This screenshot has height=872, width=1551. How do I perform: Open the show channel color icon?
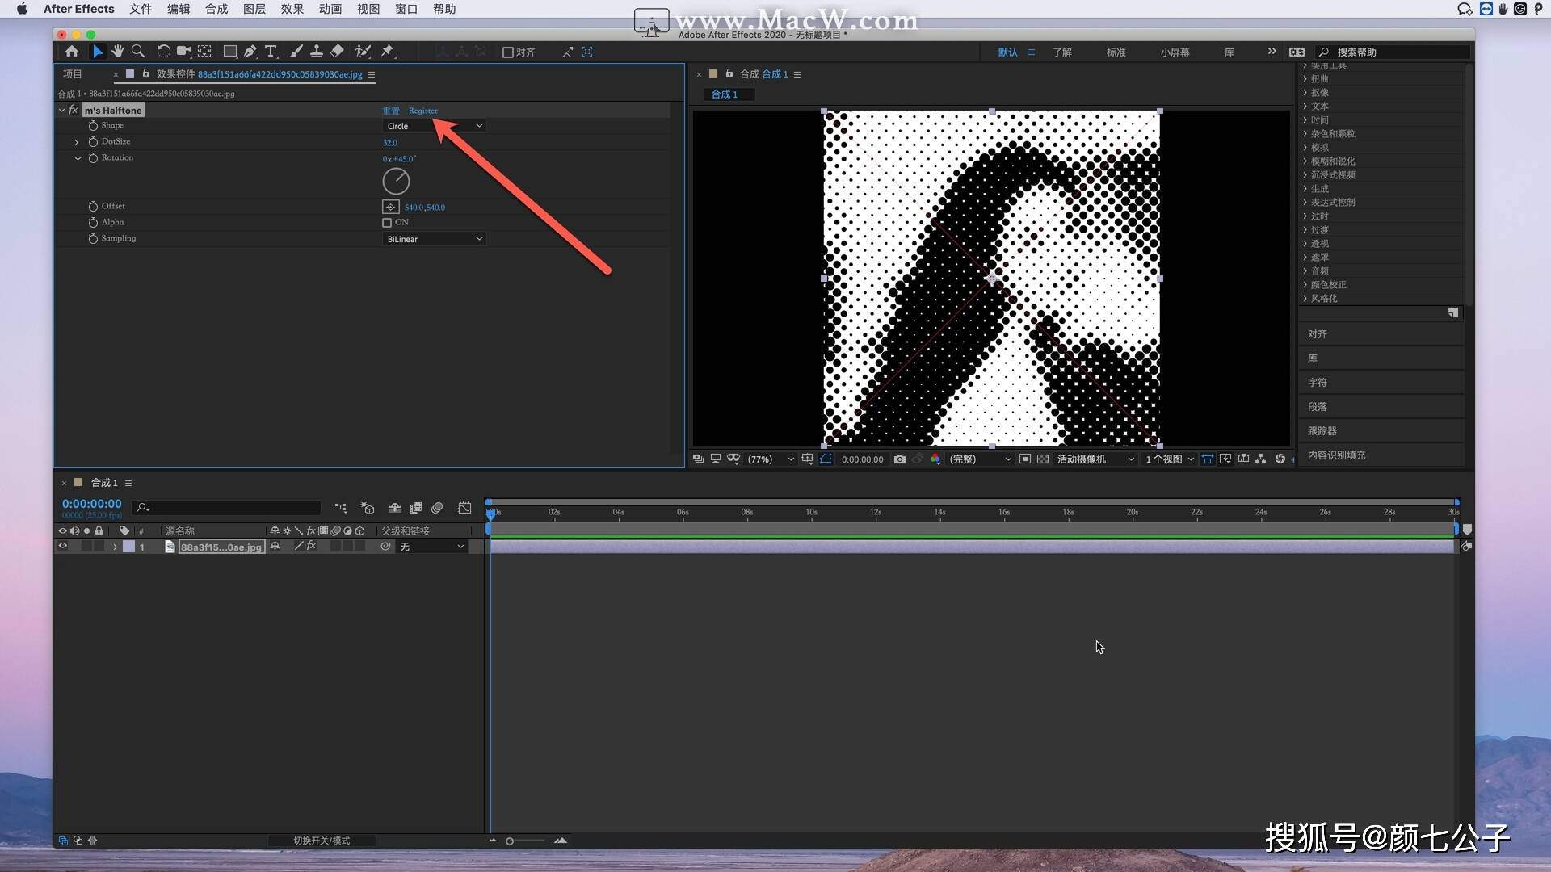coord(935,459)
